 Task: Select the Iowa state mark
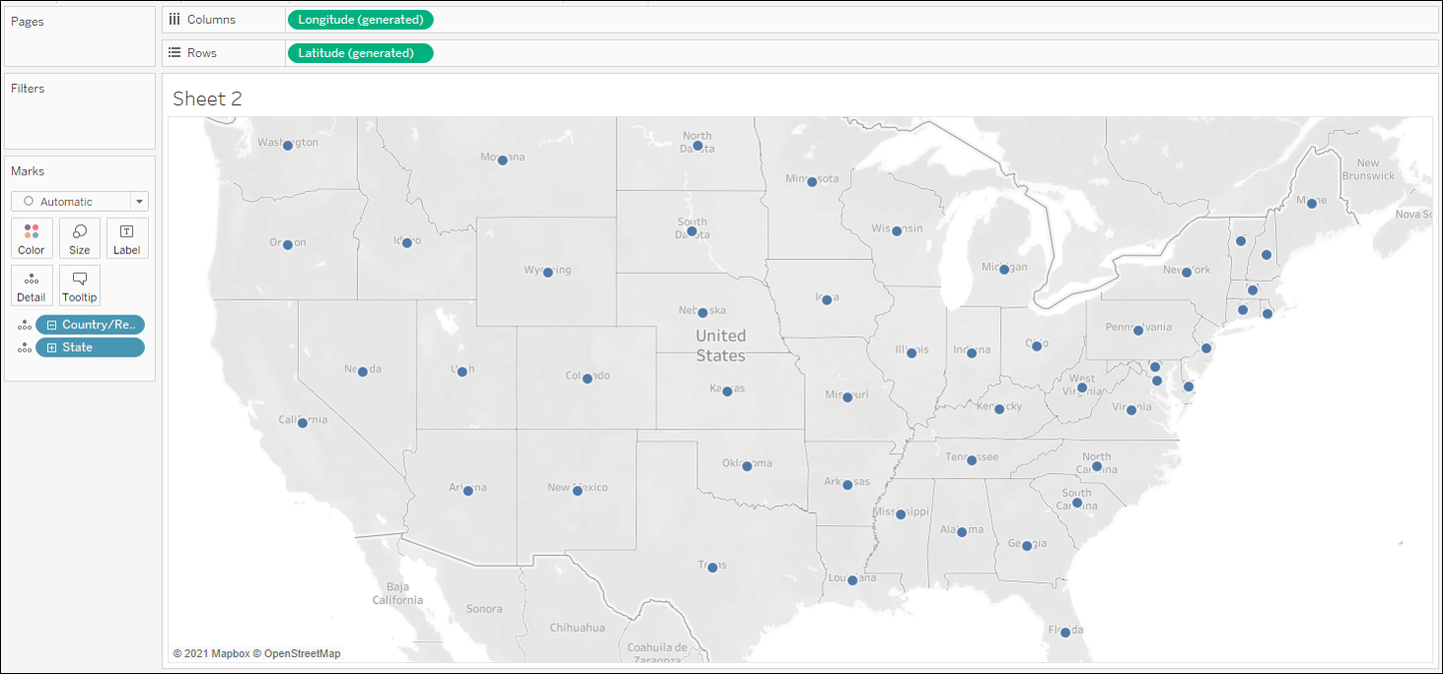[827, 300]
